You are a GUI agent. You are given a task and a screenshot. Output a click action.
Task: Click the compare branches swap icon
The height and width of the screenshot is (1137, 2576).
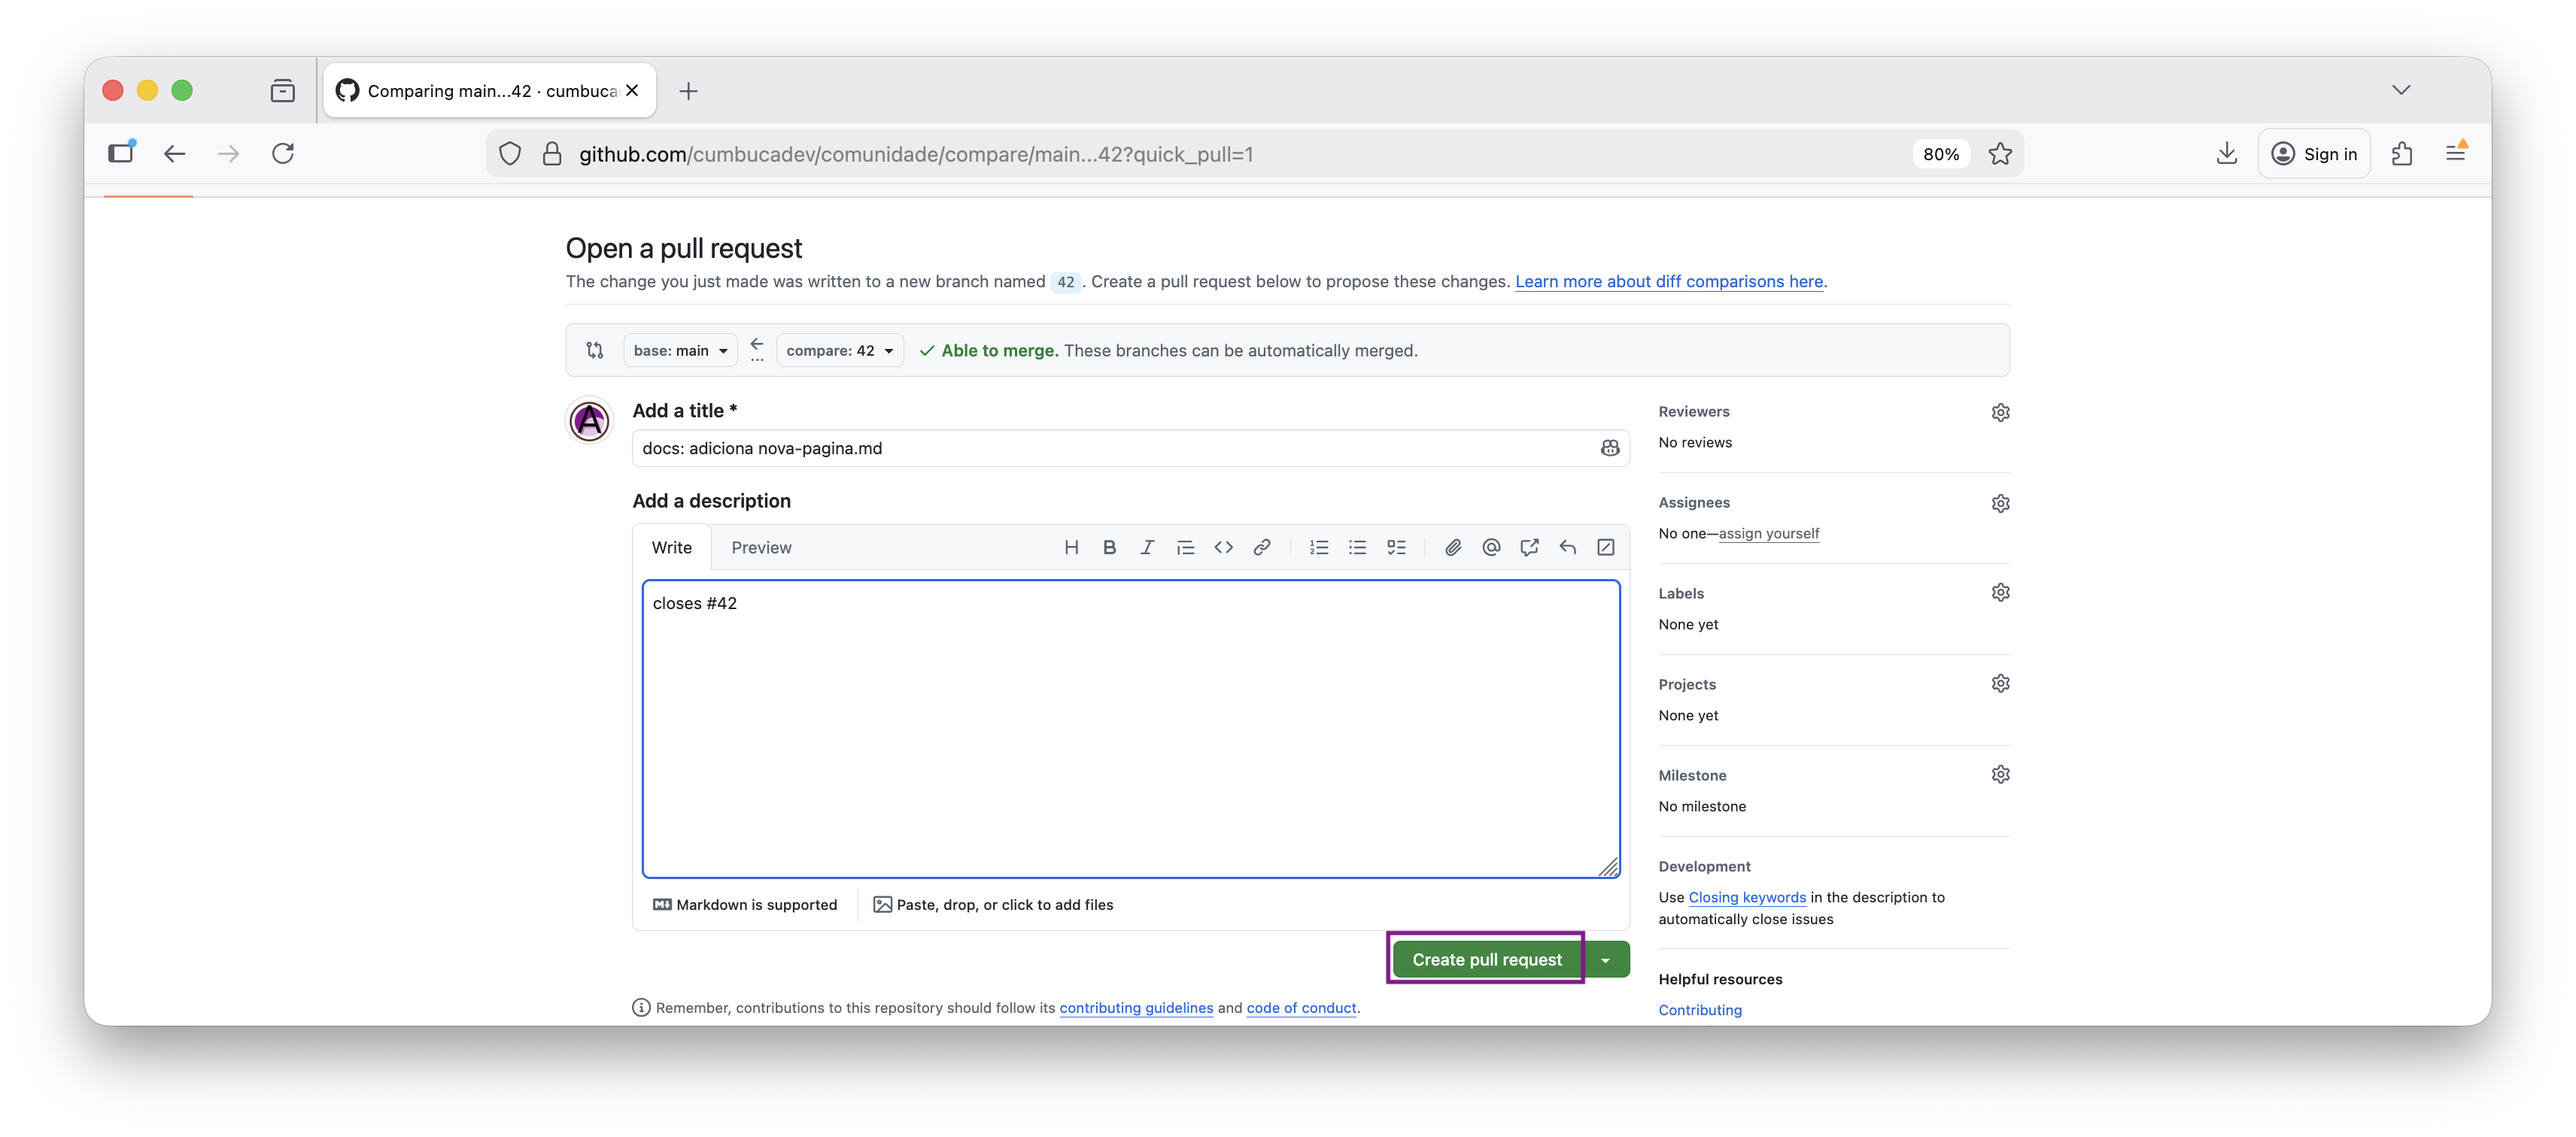click(595, 350)
